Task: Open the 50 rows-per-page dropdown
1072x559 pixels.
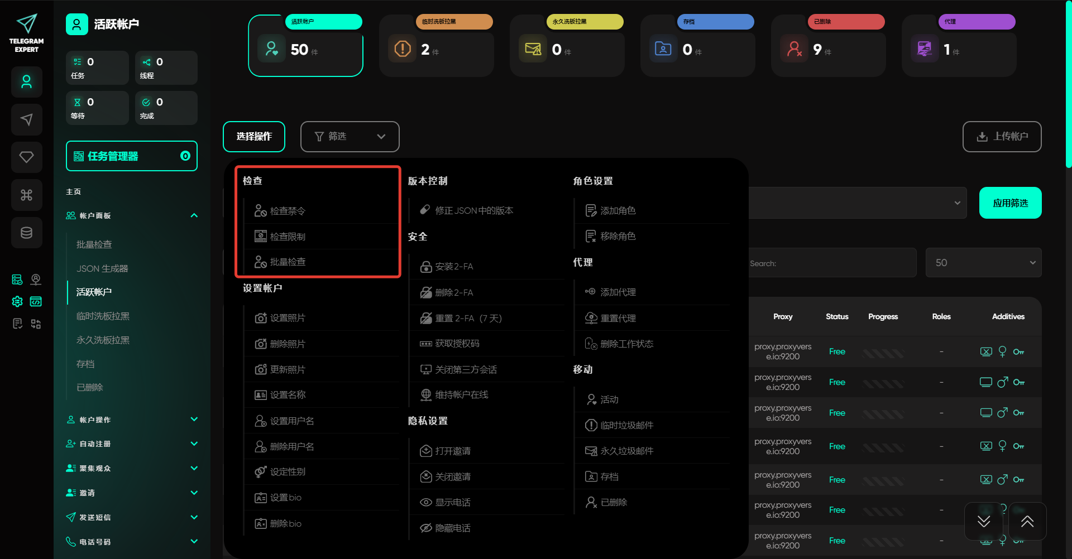Action: [x=983, y=263]
